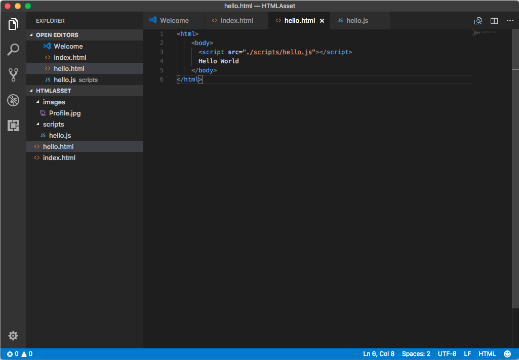Close the hello.html tab

pos(322,21)
